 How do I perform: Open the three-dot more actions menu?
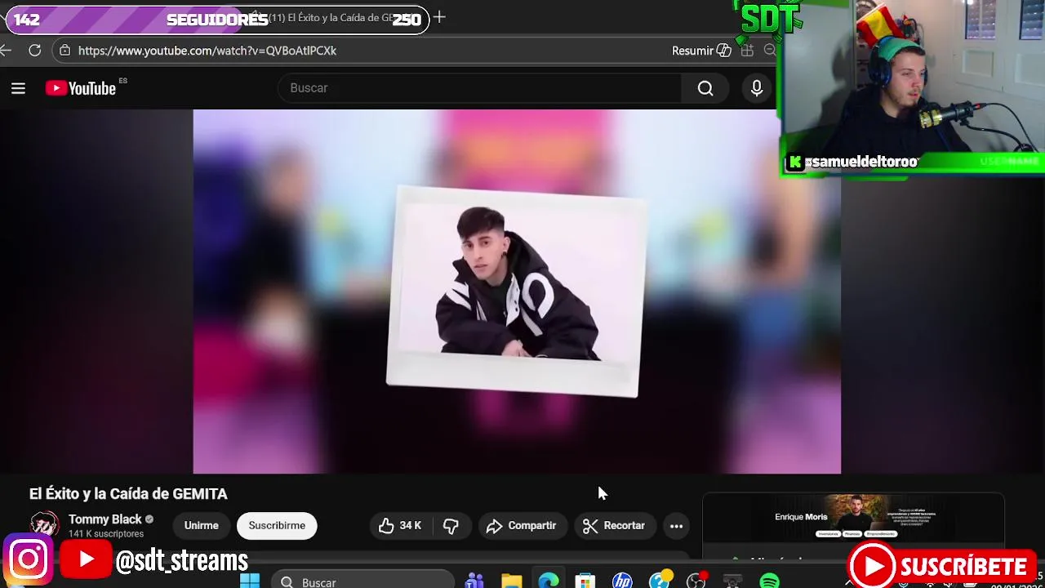tap(676, 526)
